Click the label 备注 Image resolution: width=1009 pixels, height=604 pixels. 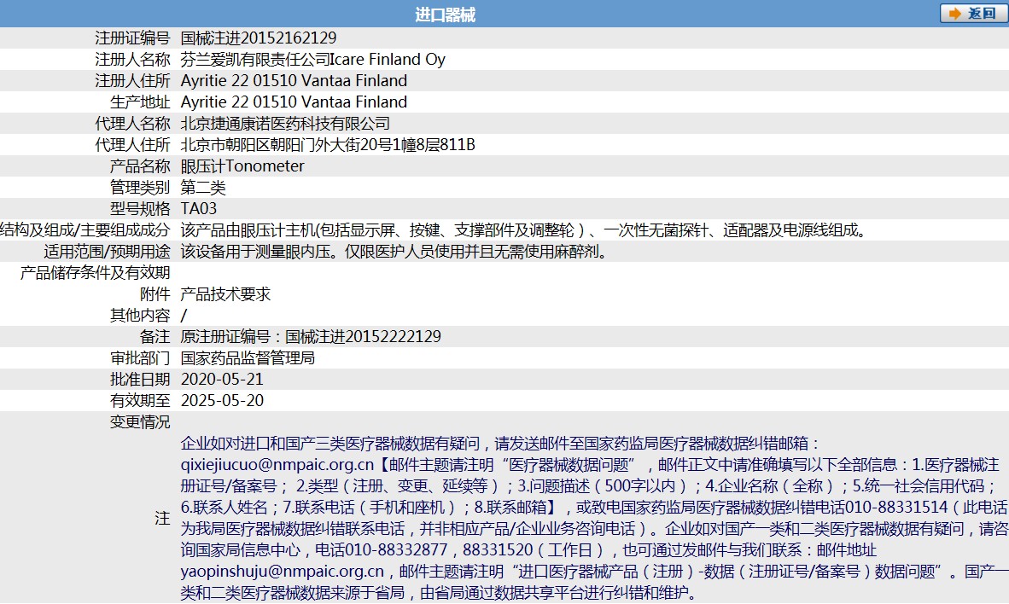click(x=155, y=336)
